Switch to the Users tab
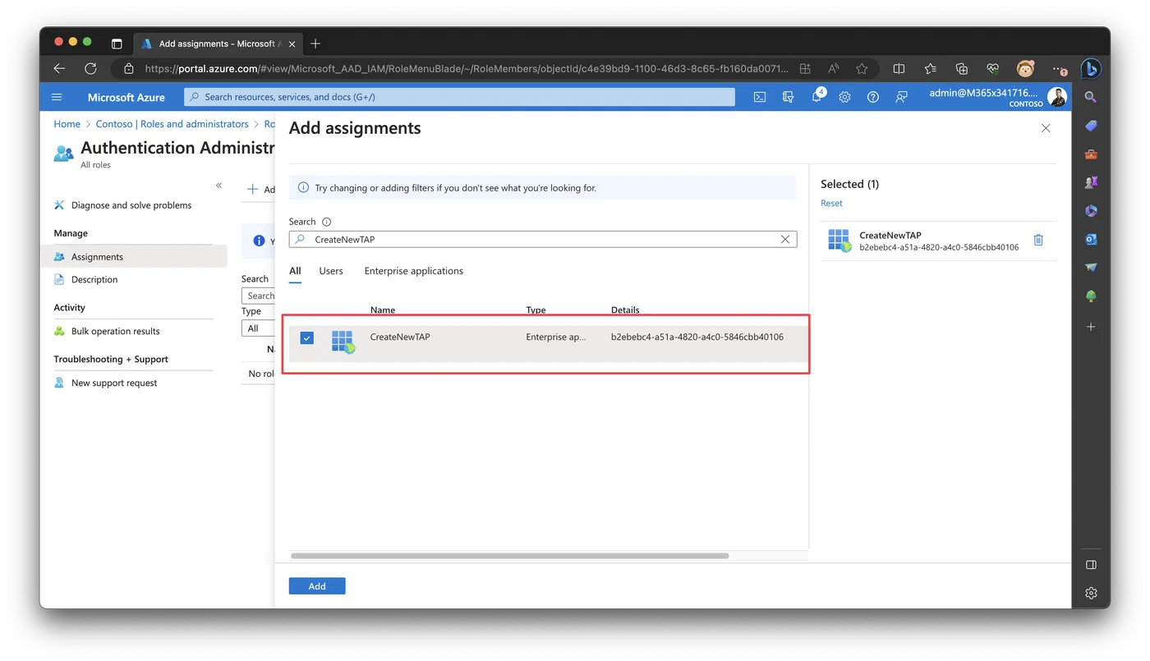The width and height of the screenshot is (1150, 661). click(331, 271)
